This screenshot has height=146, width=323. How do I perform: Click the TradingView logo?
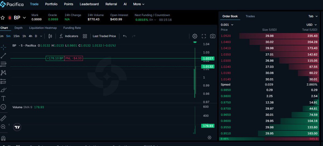[17, 127]
